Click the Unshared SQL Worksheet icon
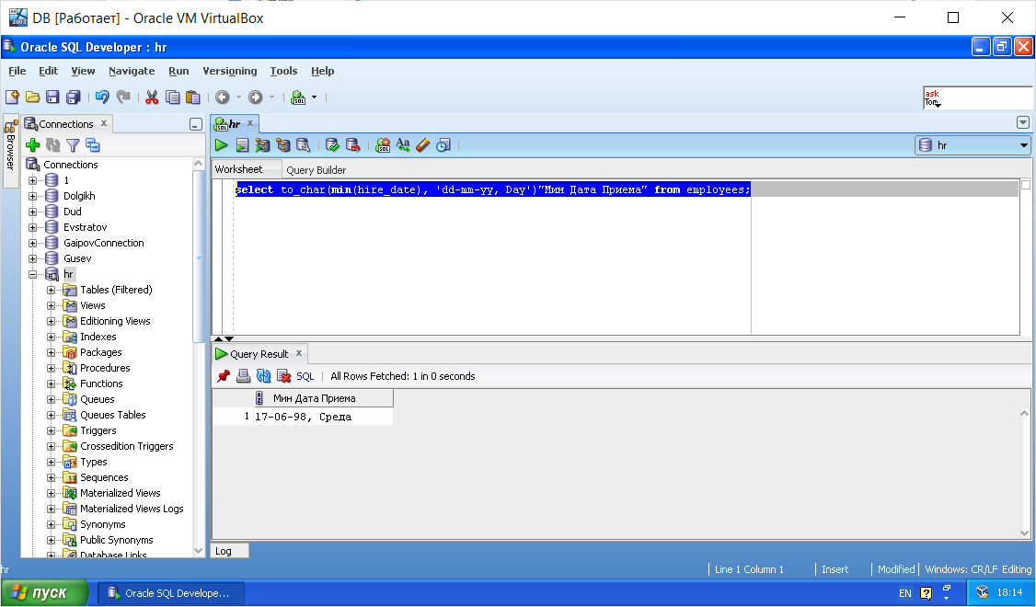Screen dimensions: 1036x607 click(383, 145)
